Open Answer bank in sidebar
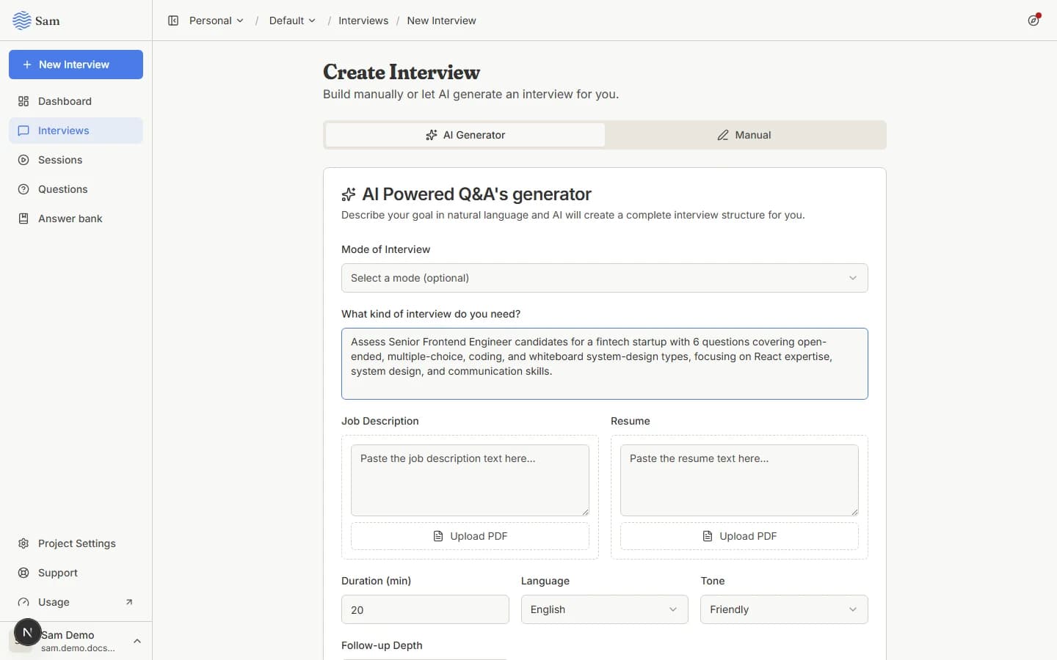This screenshot has width=1057, height=660. coord(76,219)
